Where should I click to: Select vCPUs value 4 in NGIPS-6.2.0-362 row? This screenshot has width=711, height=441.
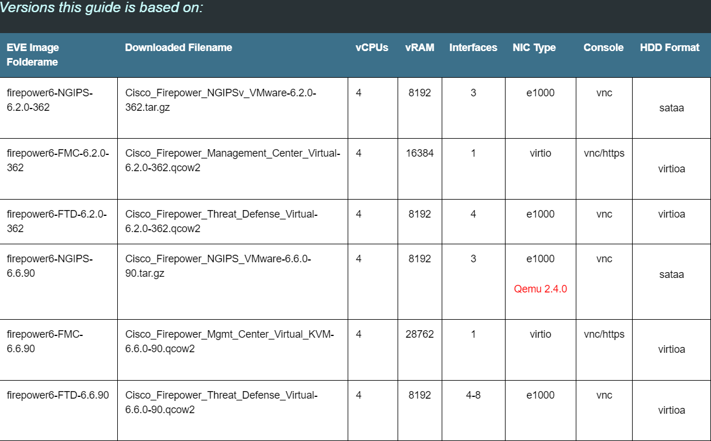pos(359,93)
